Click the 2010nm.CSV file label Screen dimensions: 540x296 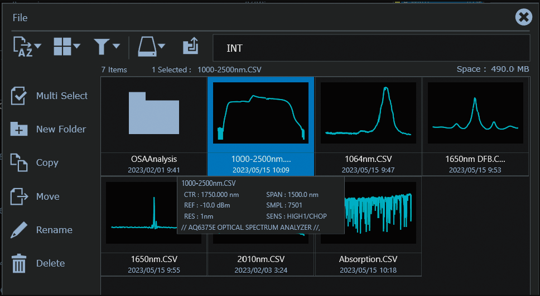261,259
